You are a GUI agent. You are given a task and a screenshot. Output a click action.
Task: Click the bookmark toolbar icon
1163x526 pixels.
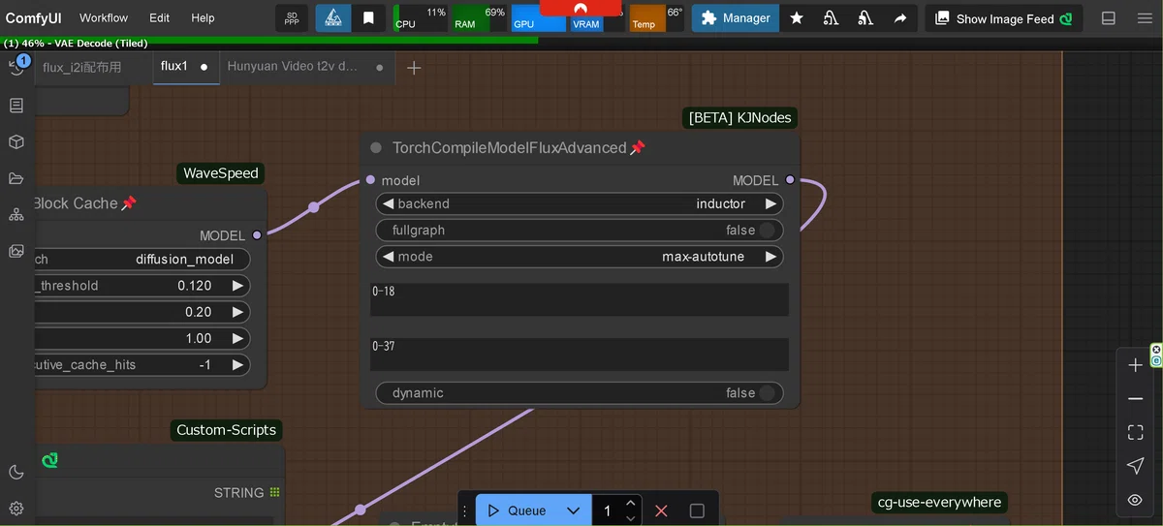click(368, 18)
